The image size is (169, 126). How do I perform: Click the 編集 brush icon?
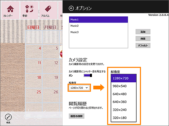[x=8, y=117]
